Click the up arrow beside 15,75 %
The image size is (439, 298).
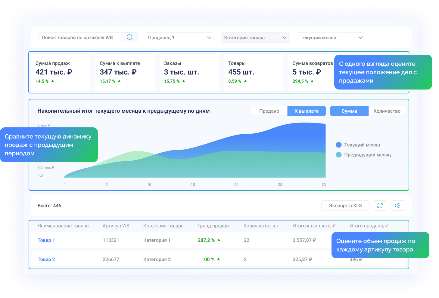[x=184, y=81]
